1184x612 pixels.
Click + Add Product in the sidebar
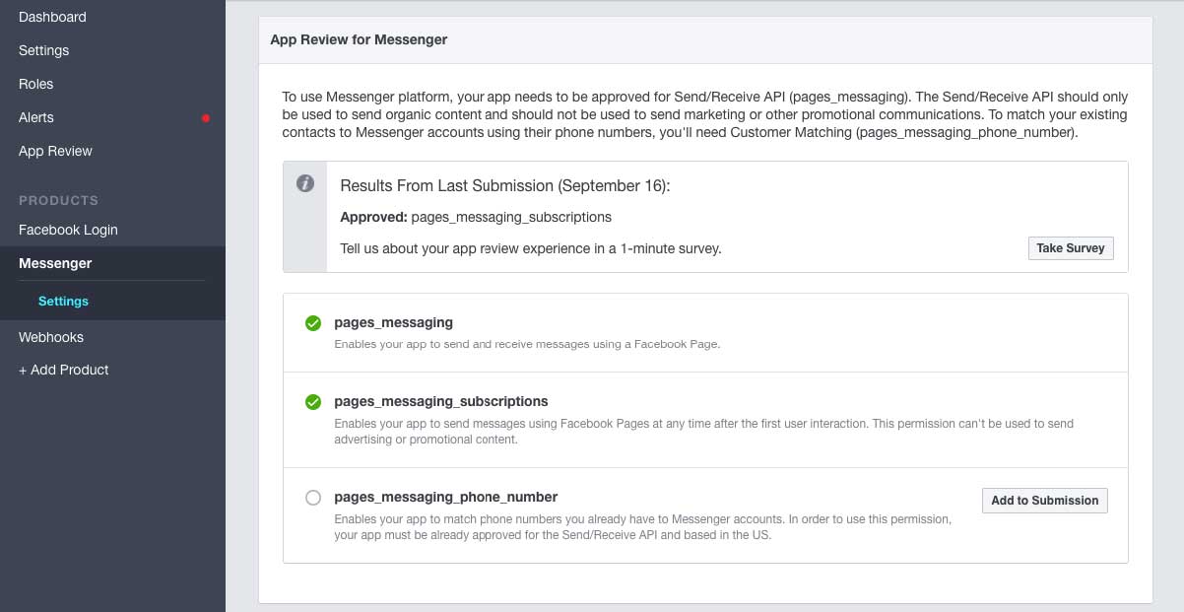(x=64, y=370)
